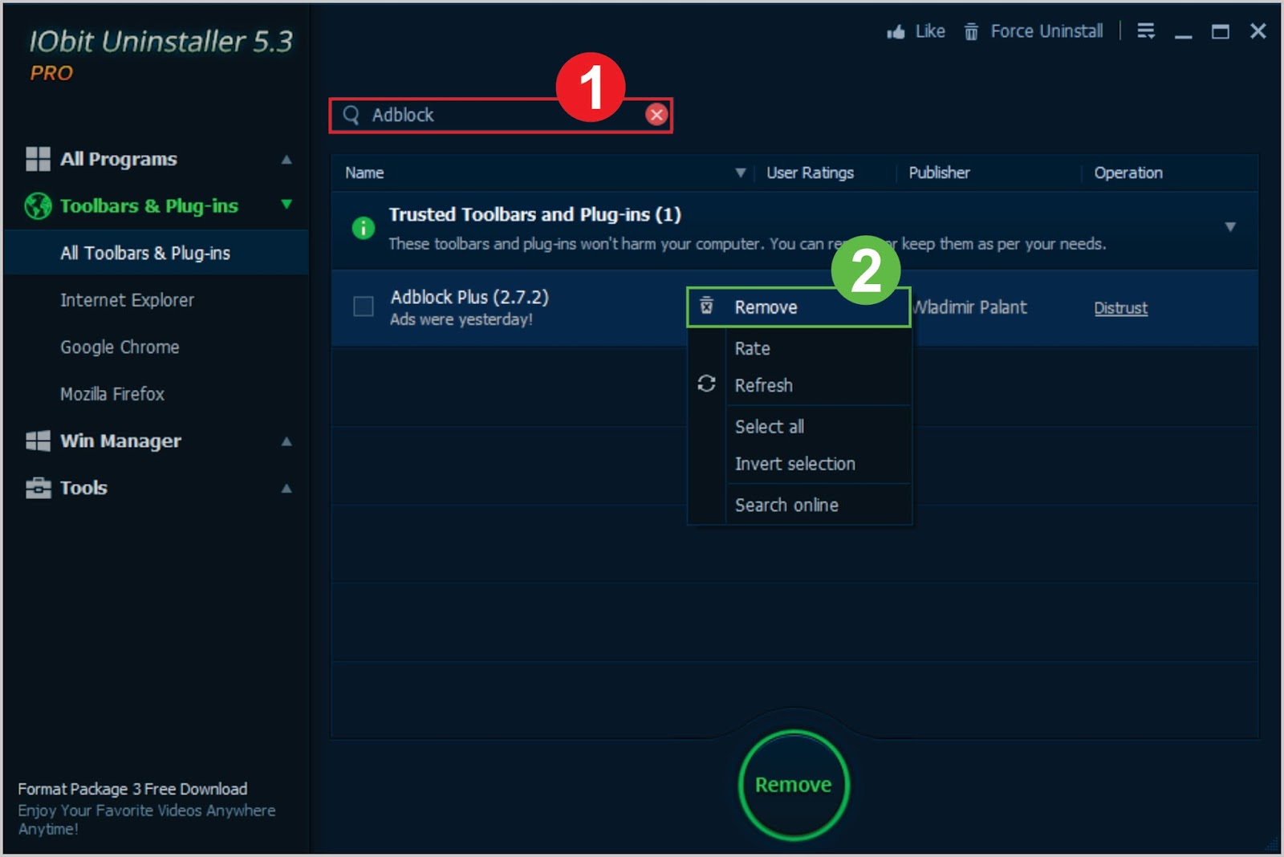This screenshot has height=857, width=1284.
Task: Expand the Tools section arrow
Action: (286, 488)
